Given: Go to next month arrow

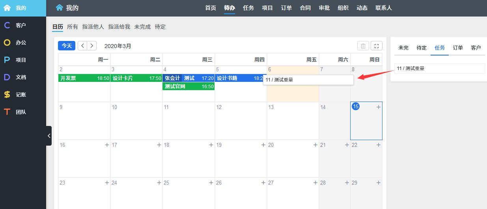Looking at the screenshot, I should tap(92, 46).
